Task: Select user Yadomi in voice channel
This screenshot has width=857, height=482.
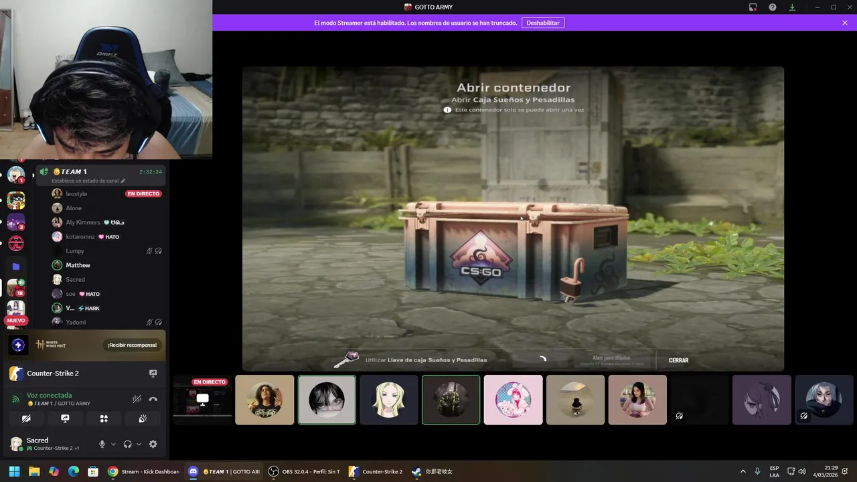Action: (76, 323)
